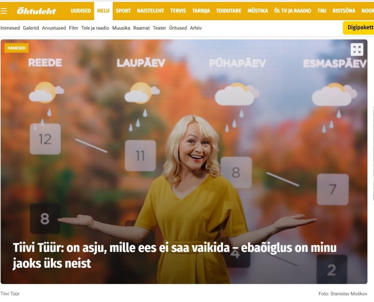Click the Õhtuleht logo

pos(36,11)
